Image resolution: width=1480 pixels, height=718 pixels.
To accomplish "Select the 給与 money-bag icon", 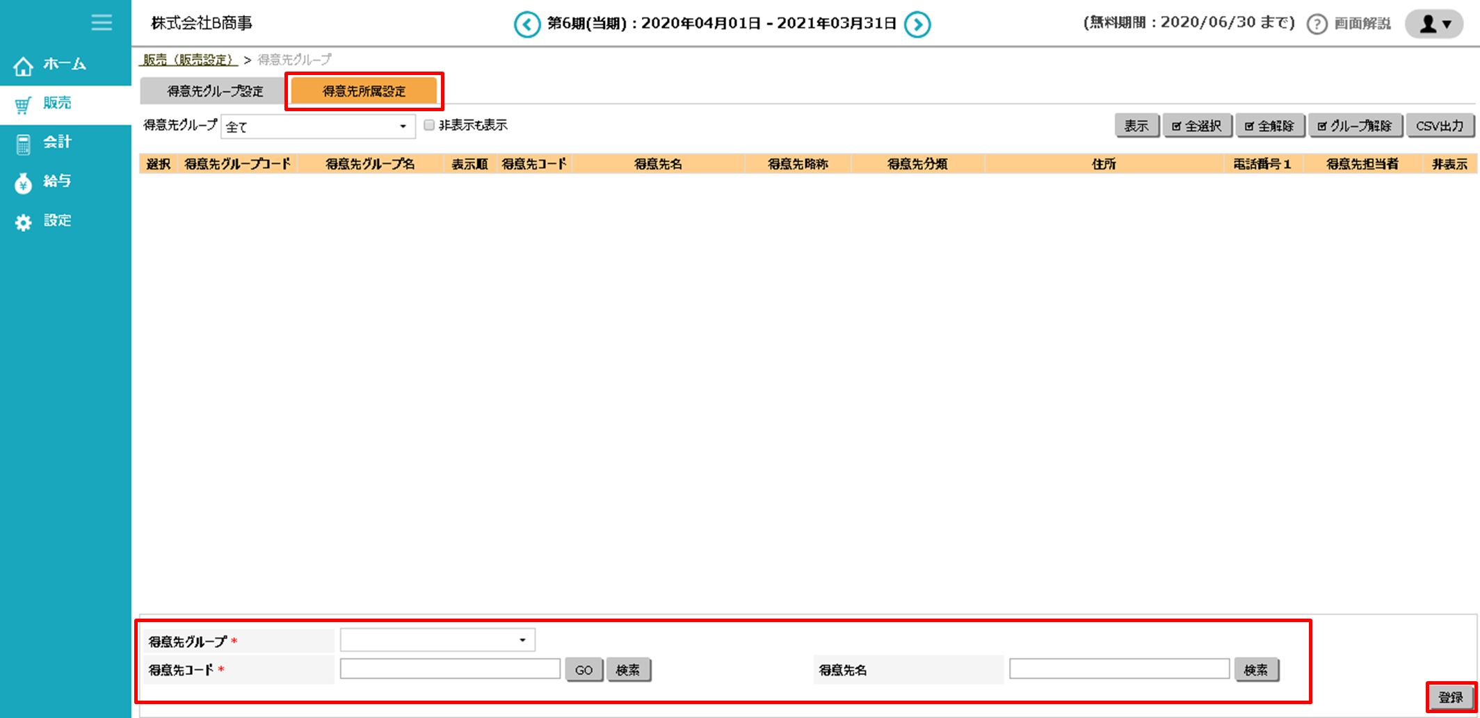I will tap(23, 181).
